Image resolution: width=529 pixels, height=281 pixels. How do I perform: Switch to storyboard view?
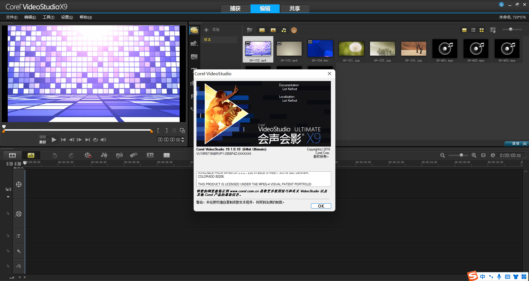pos(12,155)
